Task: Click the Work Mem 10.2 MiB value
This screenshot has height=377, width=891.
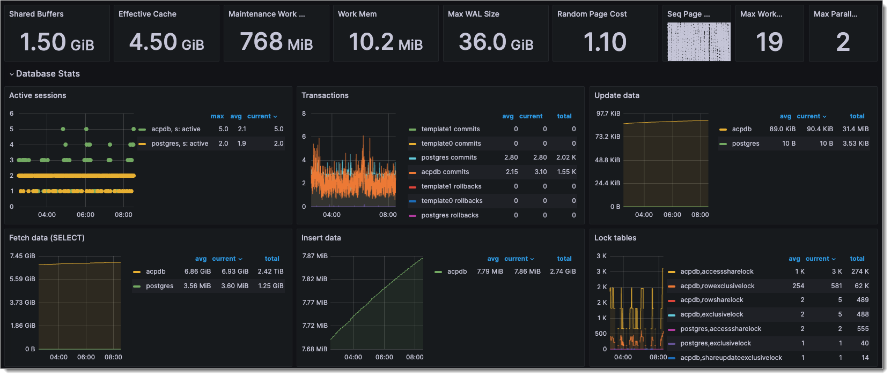Action: pos(386,42)
